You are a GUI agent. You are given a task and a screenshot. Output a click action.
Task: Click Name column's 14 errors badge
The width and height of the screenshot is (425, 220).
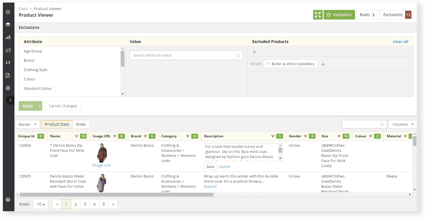coord(83,136)
